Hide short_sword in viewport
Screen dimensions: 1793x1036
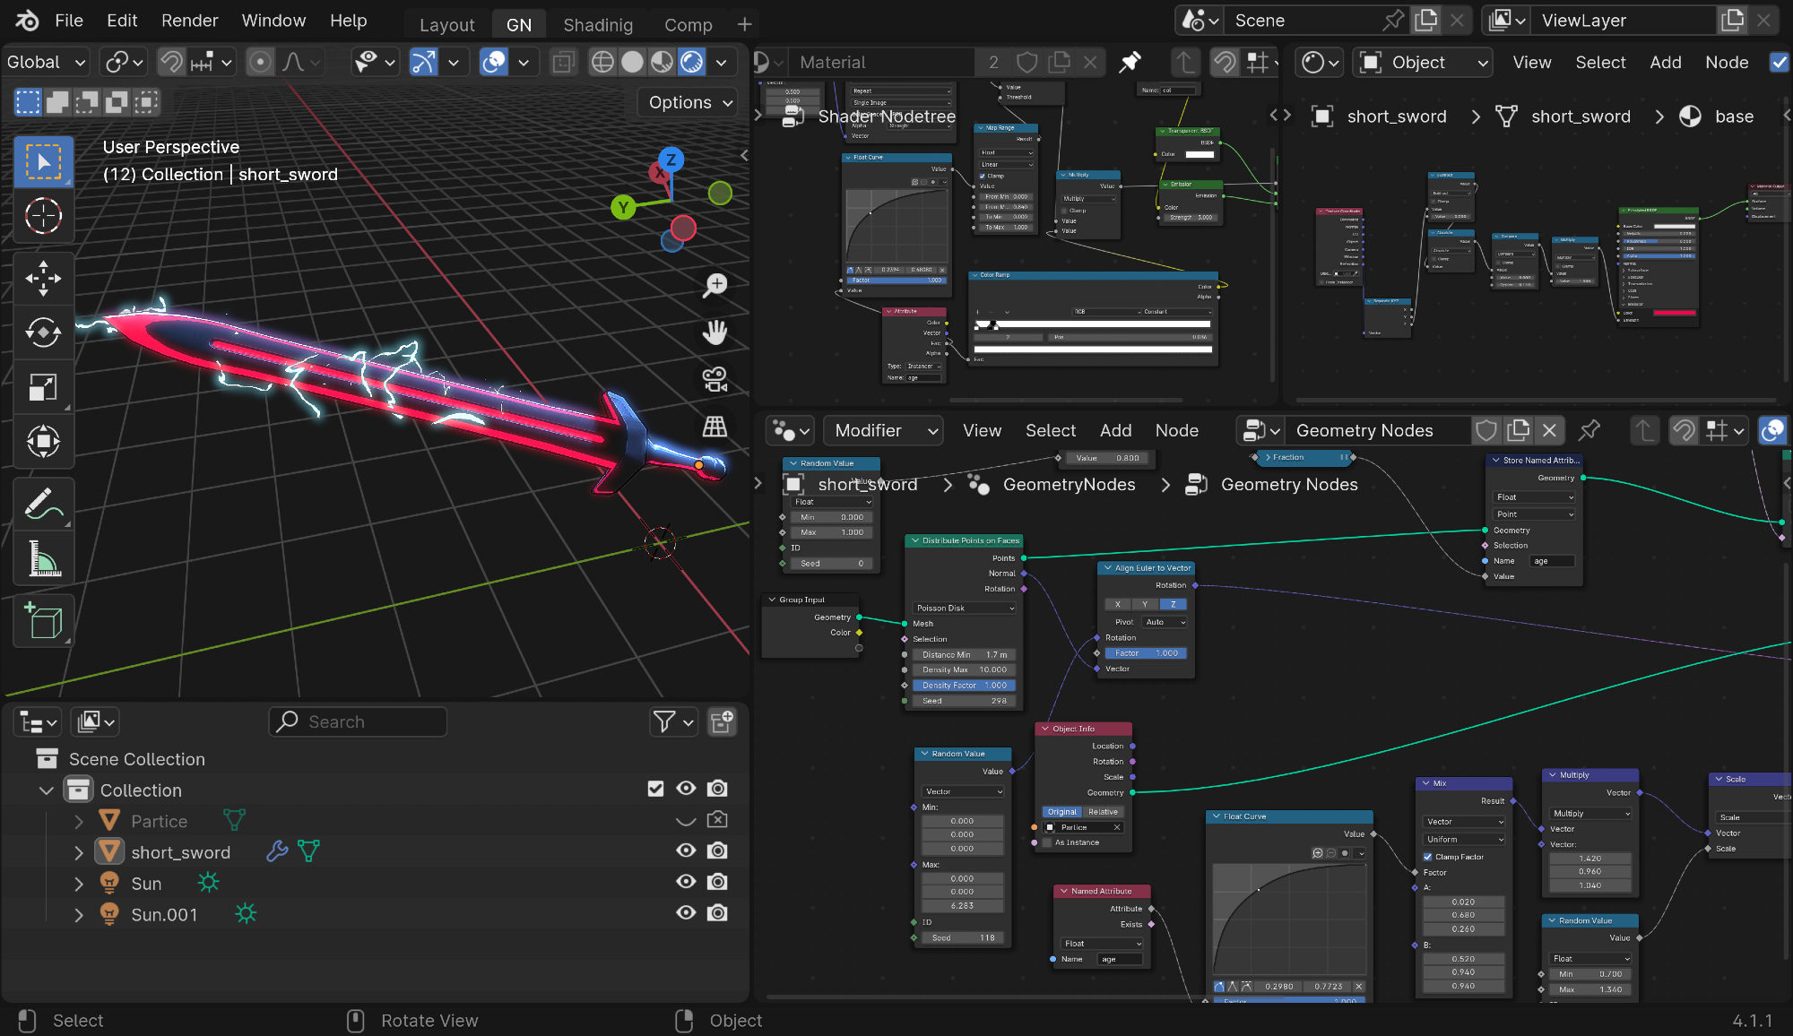coord(686,850)
